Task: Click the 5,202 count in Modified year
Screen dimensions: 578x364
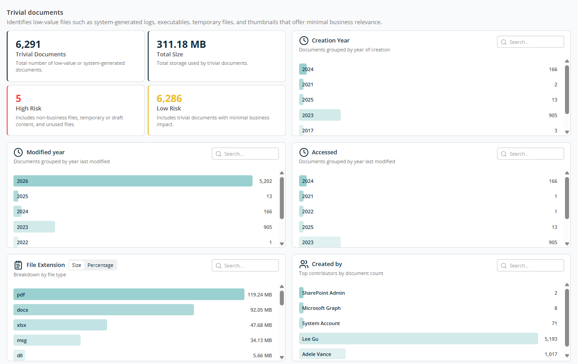Action: 265,181
